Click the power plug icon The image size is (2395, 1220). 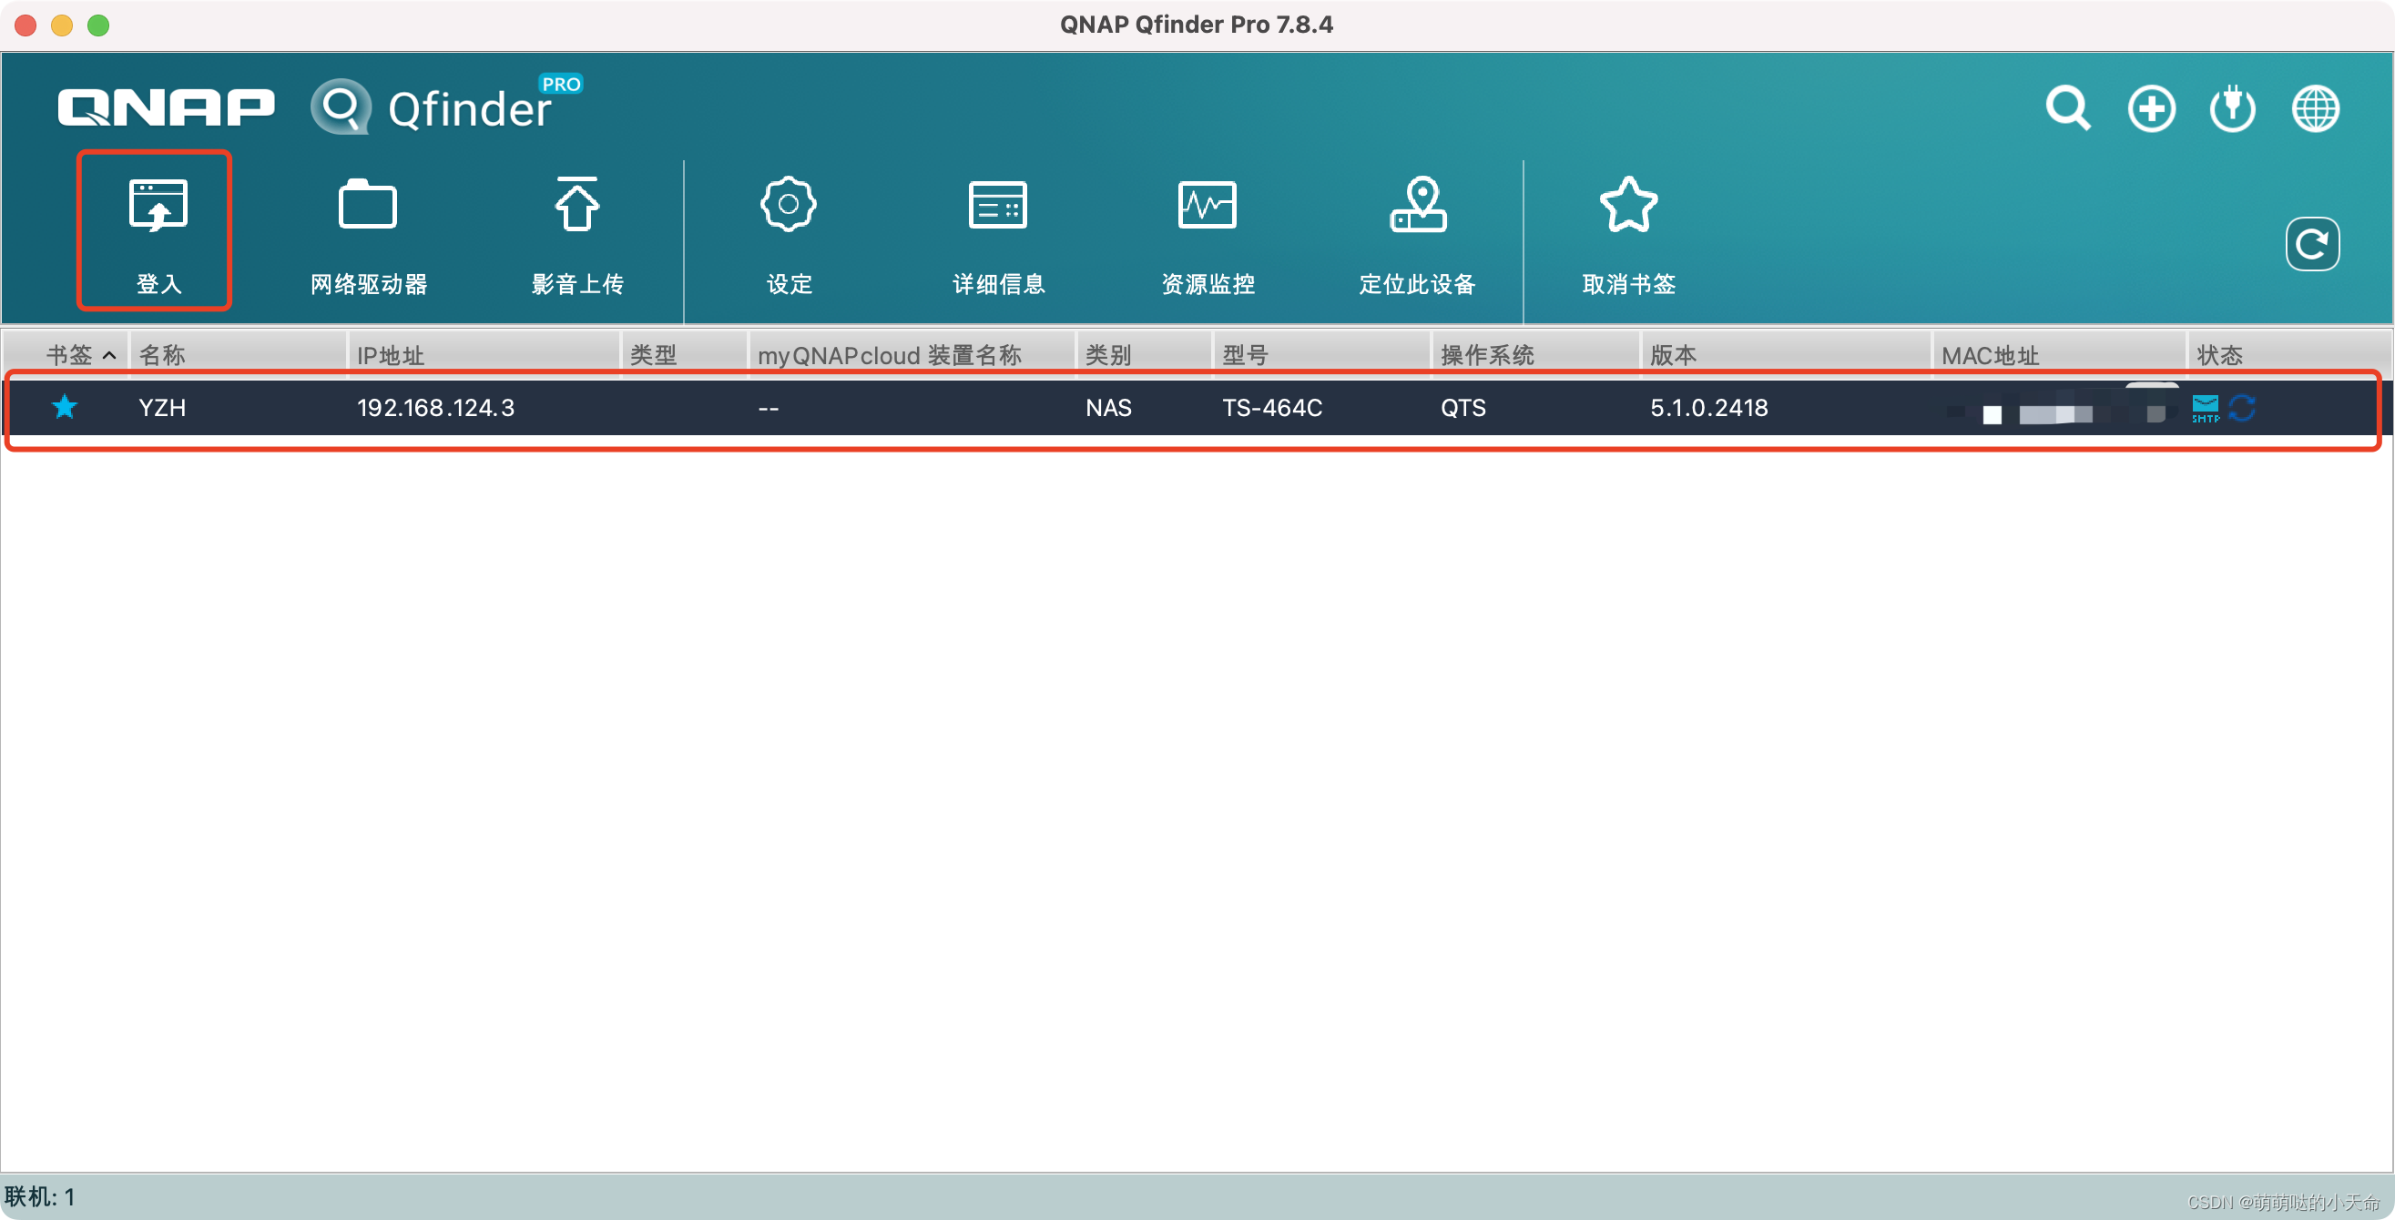coord(2233,107)
